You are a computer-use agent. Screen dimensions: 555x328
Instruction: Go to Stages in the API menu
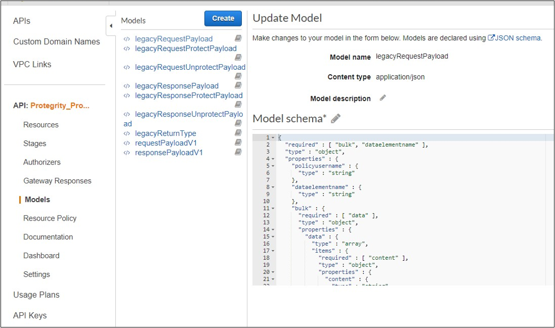pyautogui.click(x=35, y=144)
